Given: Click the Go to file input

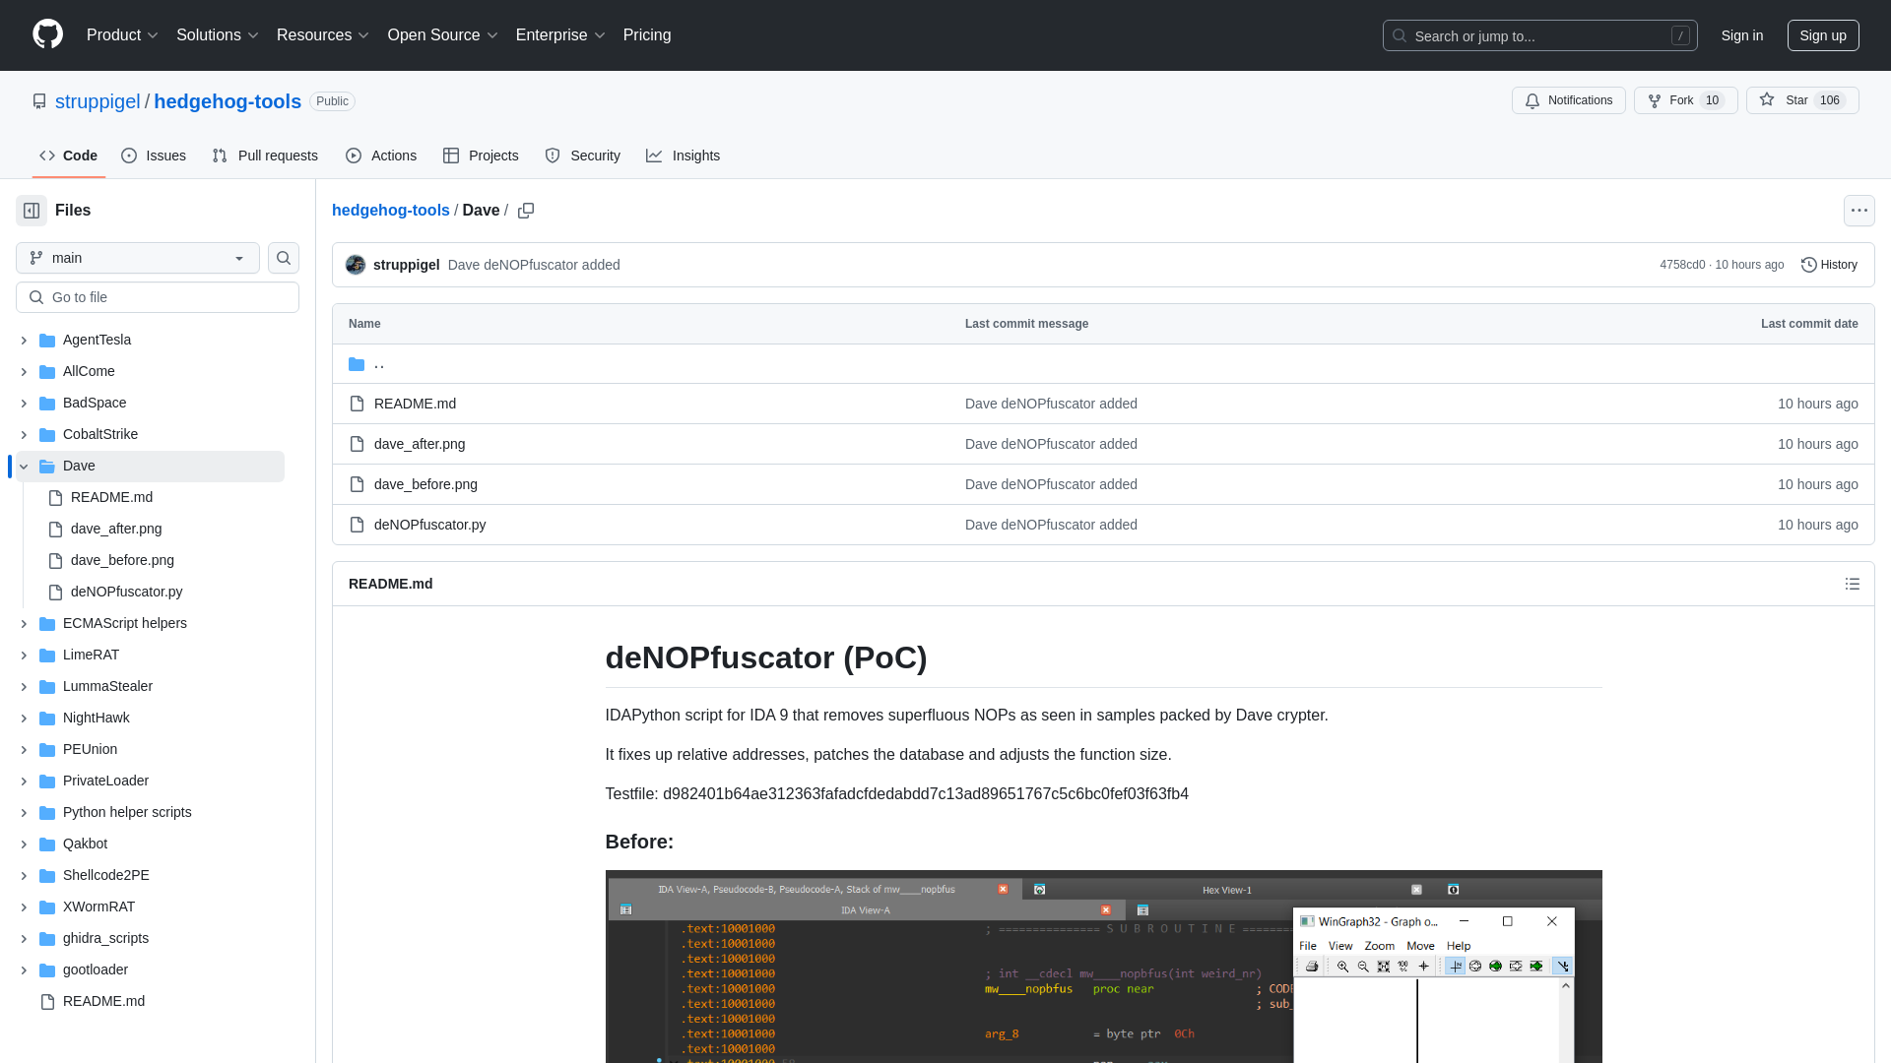Looking at the screenshot, I should click(158, 297).
